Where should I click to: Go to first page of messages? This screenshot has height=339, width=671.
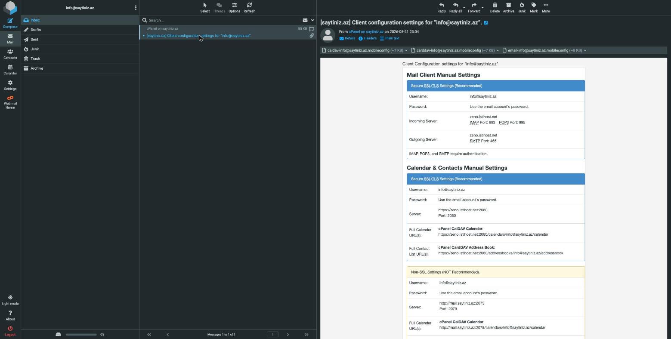pyautogui.click(x=149, y=334)
